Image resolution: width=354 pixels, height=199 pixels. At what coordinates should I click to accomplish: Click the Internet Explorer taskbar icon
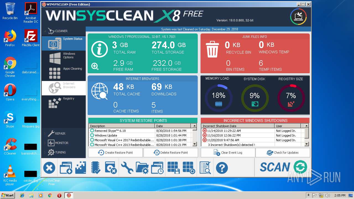coord(22,195)
